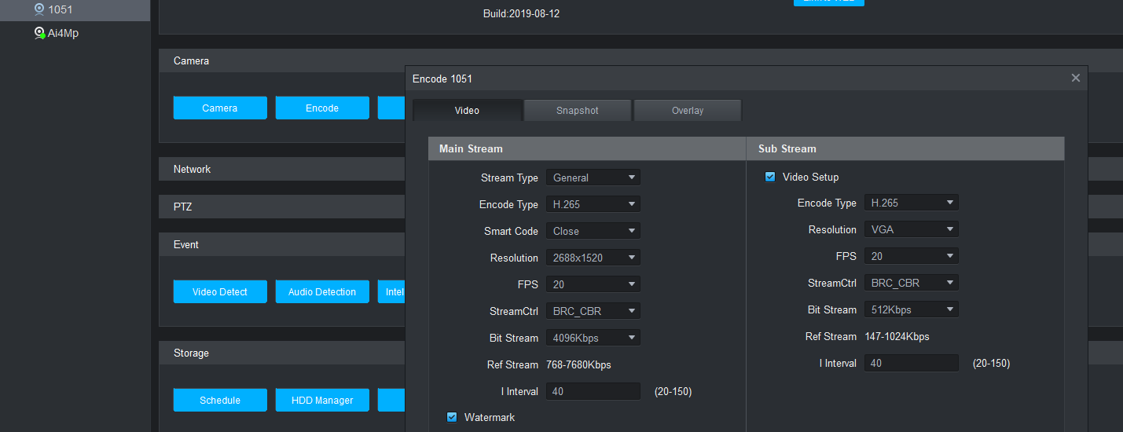Click the Encode 1051 dialog title

442,79
